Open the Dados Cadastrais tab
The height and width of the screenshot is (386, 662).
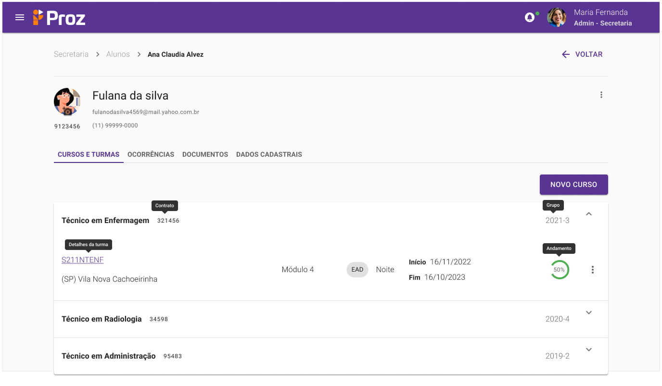[x=269, y=154]
